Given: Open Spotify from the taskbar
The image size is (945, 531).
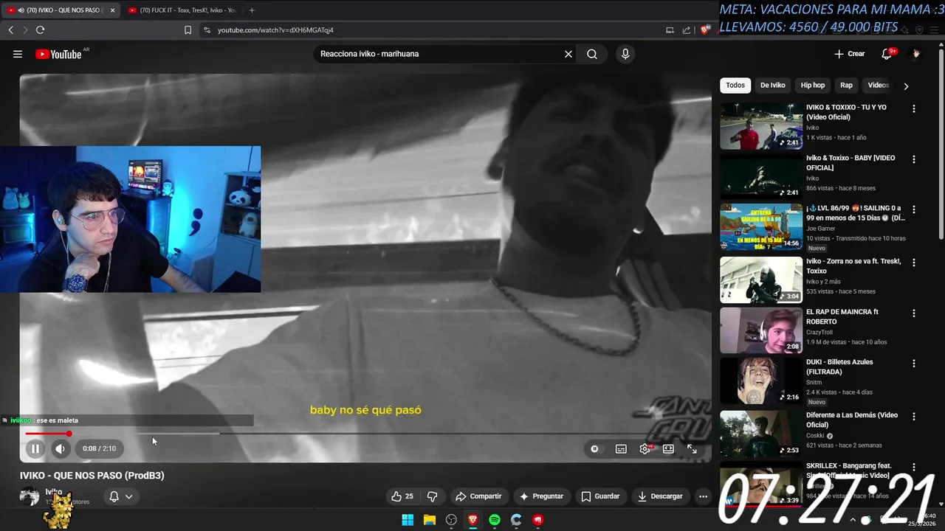Looking at the screenshot, I should pos(495,520).
